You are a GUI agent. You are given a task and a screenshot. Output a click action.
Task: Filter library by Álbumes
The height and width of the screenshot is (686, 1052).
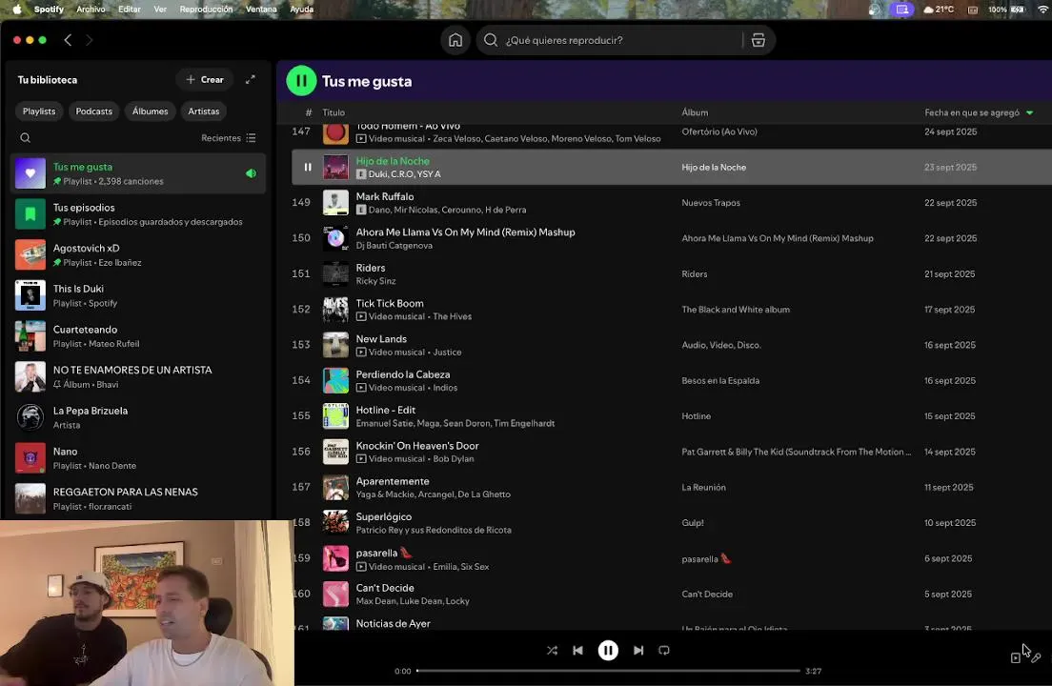(150, 111)
